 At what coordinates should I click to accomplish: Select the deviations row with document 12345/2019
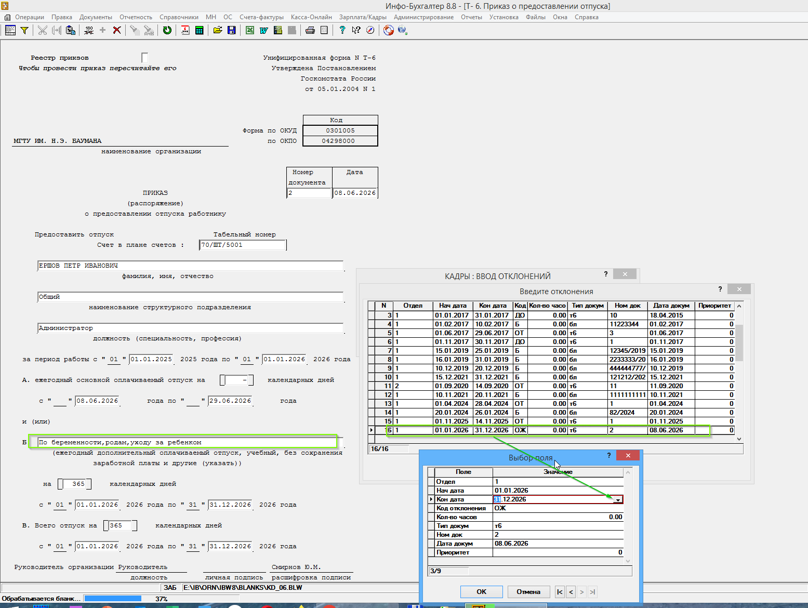pyautogui.click(x=551, y=351)
